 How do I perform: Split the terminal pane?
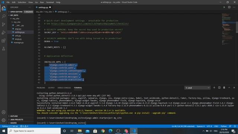coord(219,88)
